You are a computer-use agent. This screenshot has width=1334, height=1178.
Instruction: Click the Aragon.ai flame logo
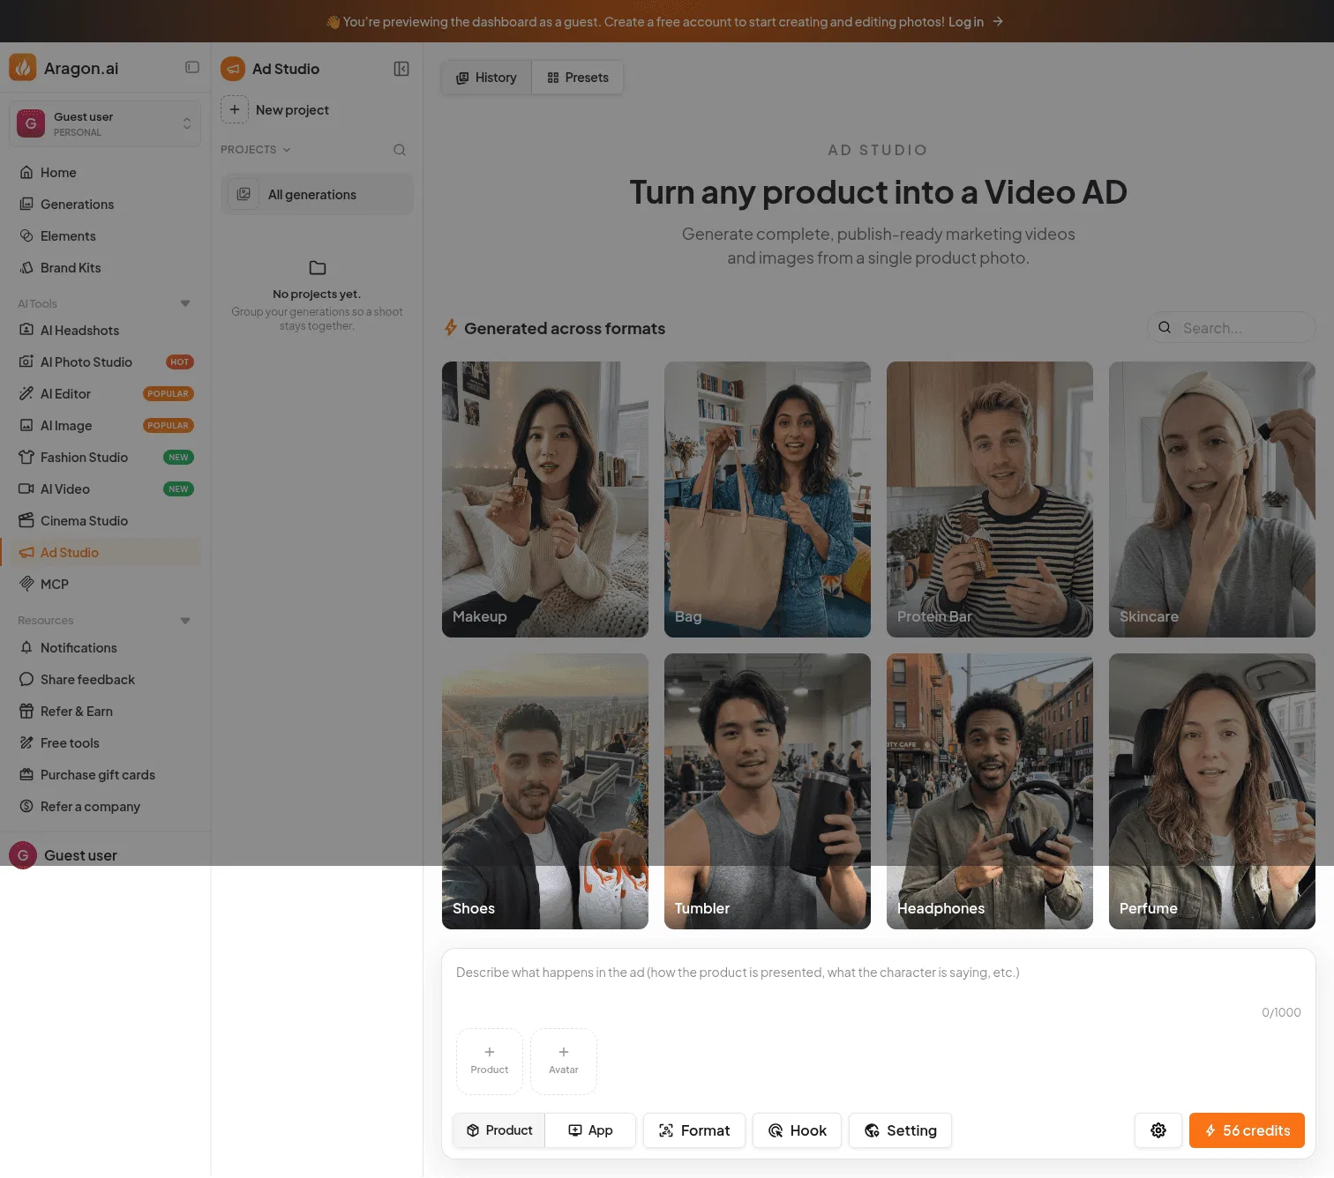coord(23,68)
